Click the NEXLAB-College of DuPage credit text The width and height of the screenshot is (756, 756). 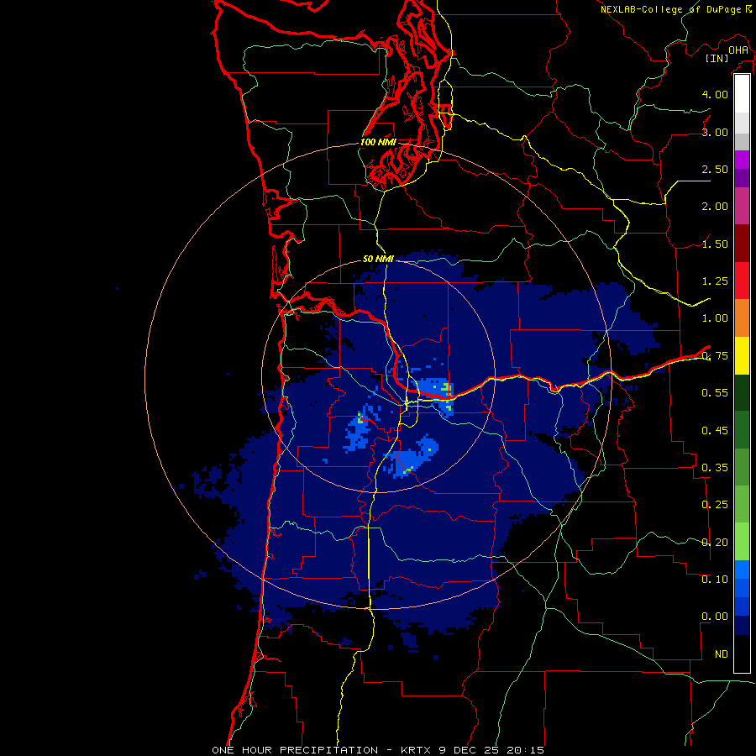[671, 9]
